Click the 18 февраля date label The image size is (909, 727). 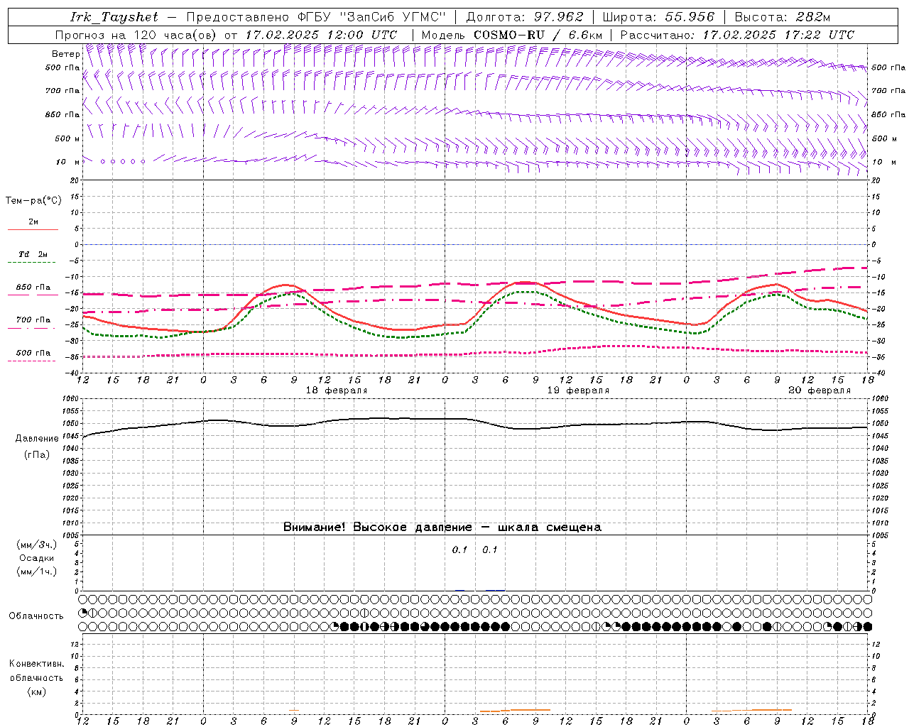[x=336, y=390]
